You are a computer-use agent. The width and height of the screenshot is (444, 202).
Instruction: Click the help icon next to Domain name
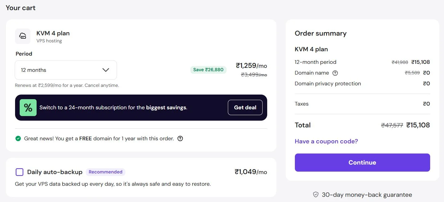click(x=335, y=73)
